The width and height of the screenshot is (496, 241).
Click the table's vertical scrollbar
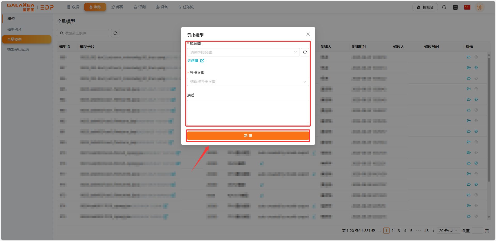point(489,119)
